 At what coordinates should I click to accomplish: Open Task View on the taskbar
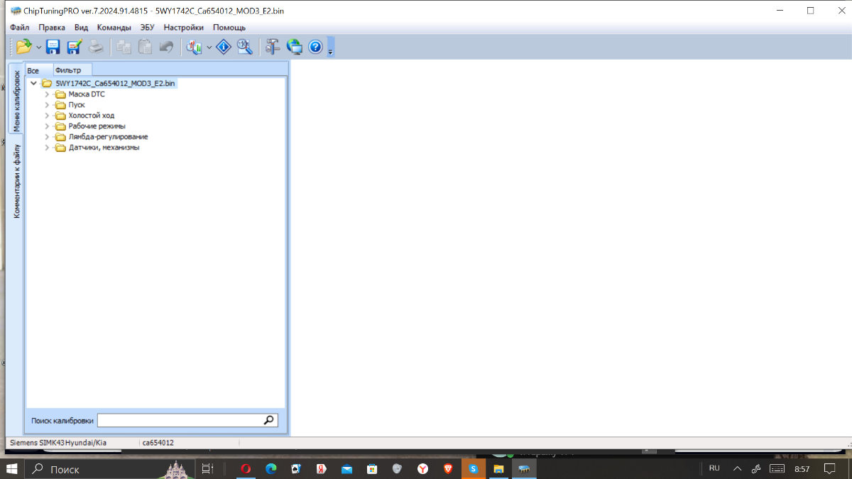[207, 468]
